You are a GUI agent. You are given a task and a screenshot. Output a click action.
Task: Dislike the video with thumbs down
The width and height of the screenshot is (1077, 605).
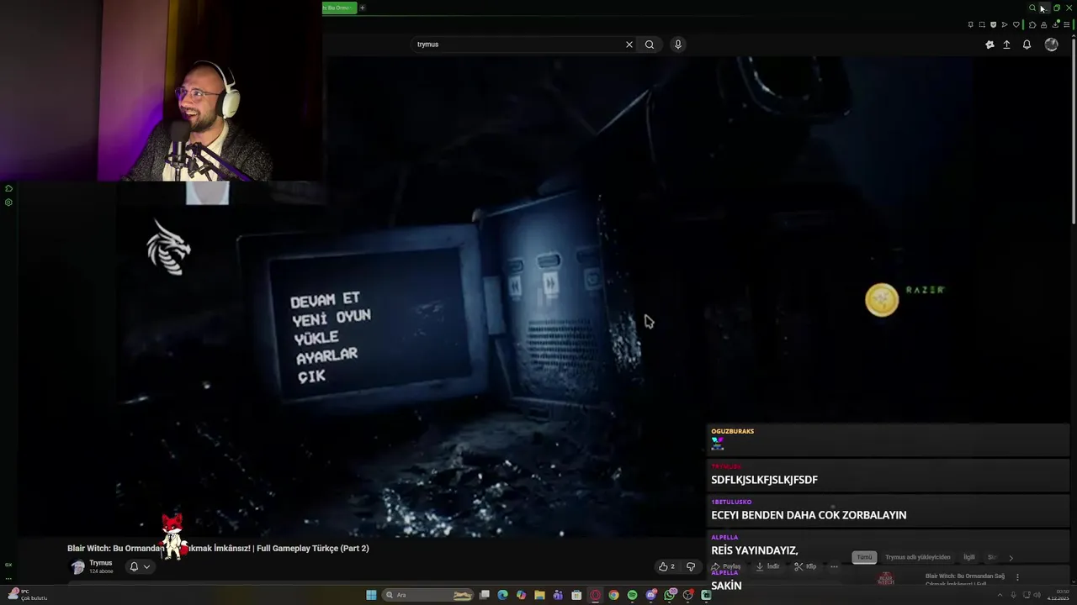click(x=691, y=566)
